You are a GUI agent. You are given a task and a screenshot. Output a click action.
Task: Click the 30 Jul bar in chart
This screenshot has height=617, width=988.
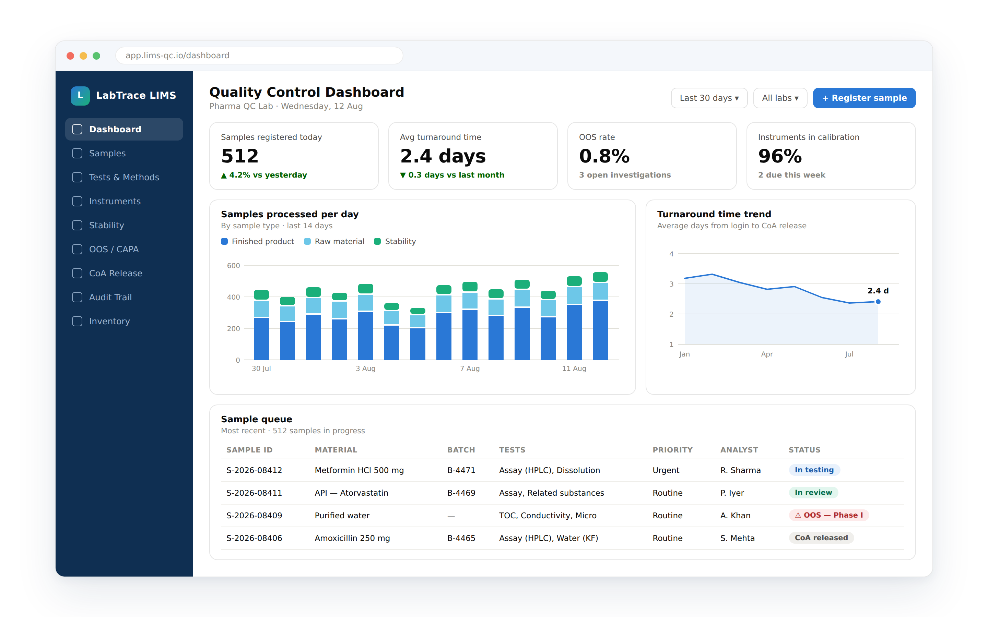(x=261, y=325)
